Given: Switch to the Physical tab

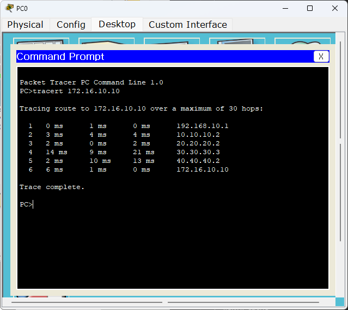Looking at the screenshot, I should click(25, 25).
